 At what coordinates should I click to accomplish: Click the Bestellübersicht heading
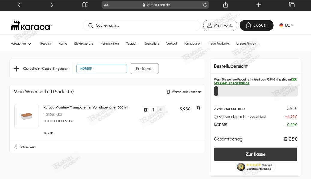(x=231, y=66)
